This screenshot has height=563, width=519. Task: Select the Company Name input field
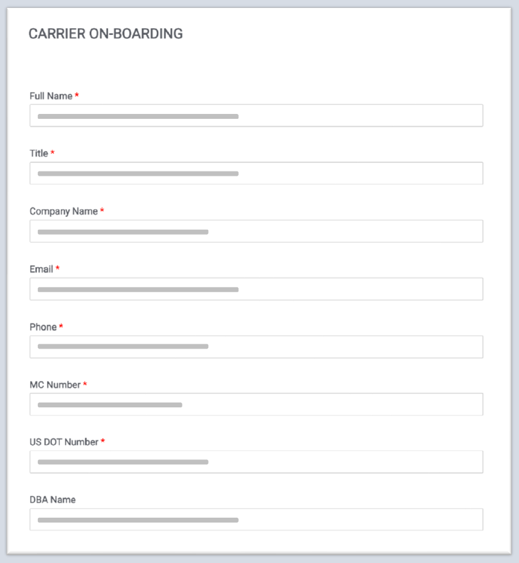click(x=256, y=232)
